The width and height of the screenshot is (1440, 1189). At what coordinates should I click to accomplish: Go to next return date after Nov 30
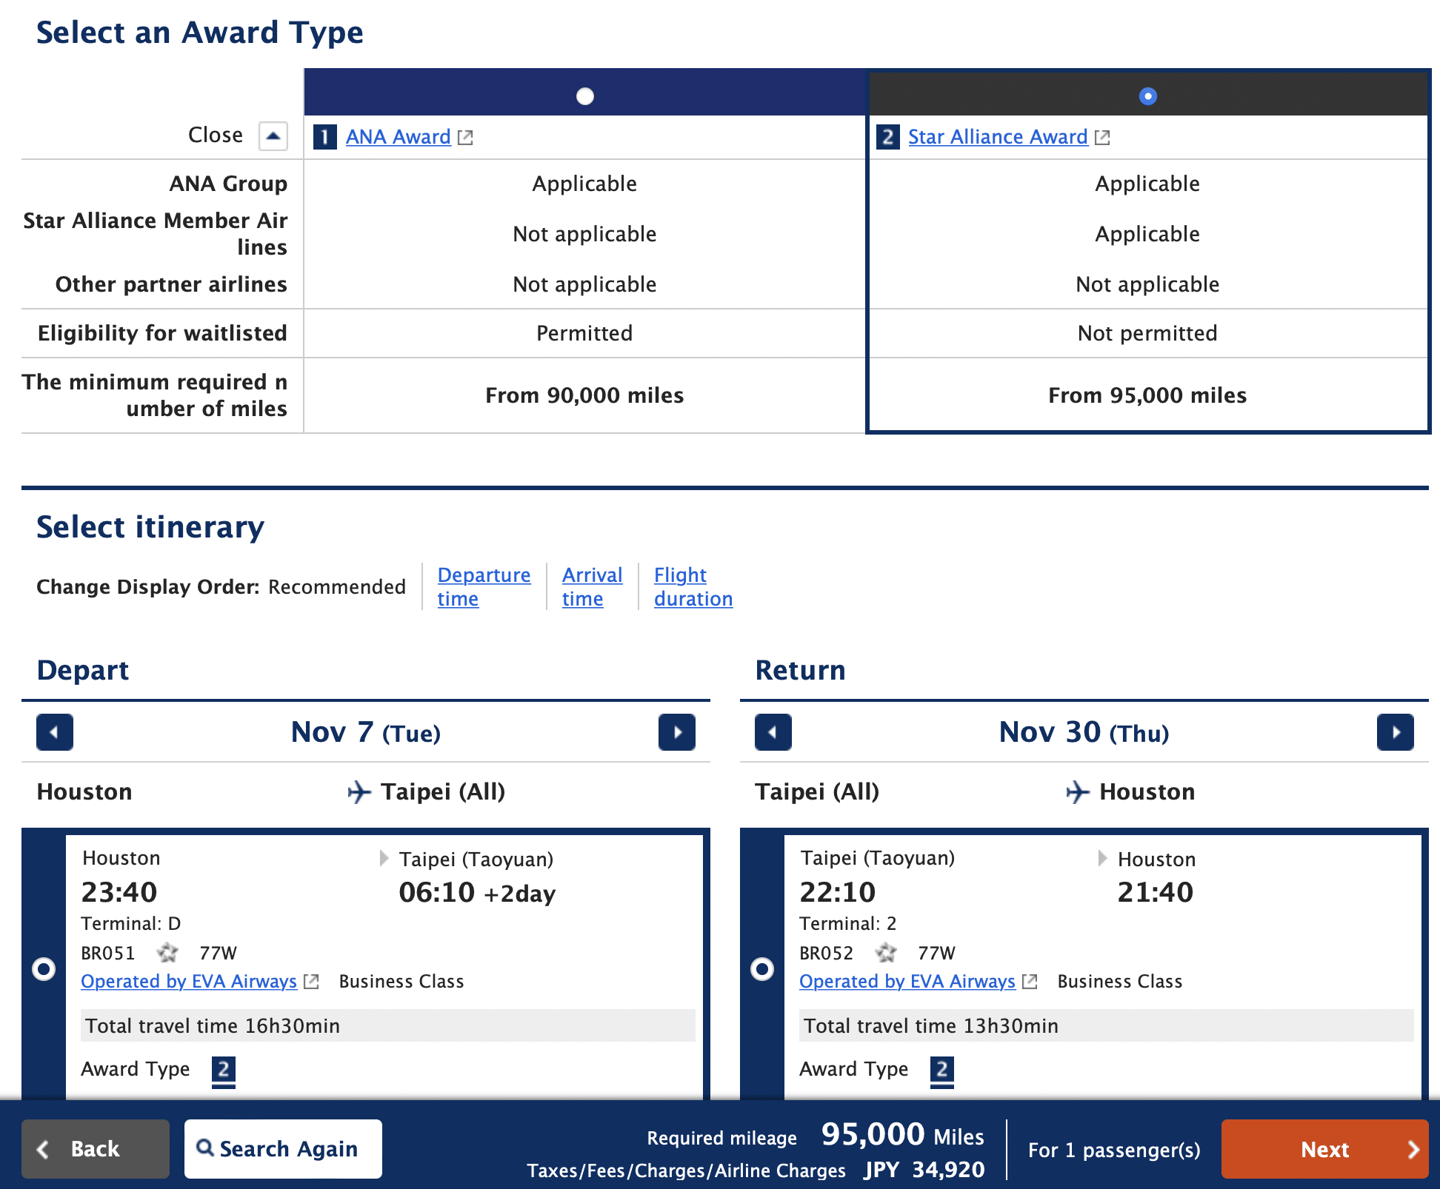coord(1395,732)
